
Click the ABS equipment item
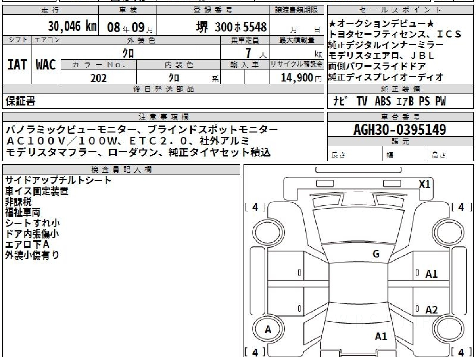point(383,101)
